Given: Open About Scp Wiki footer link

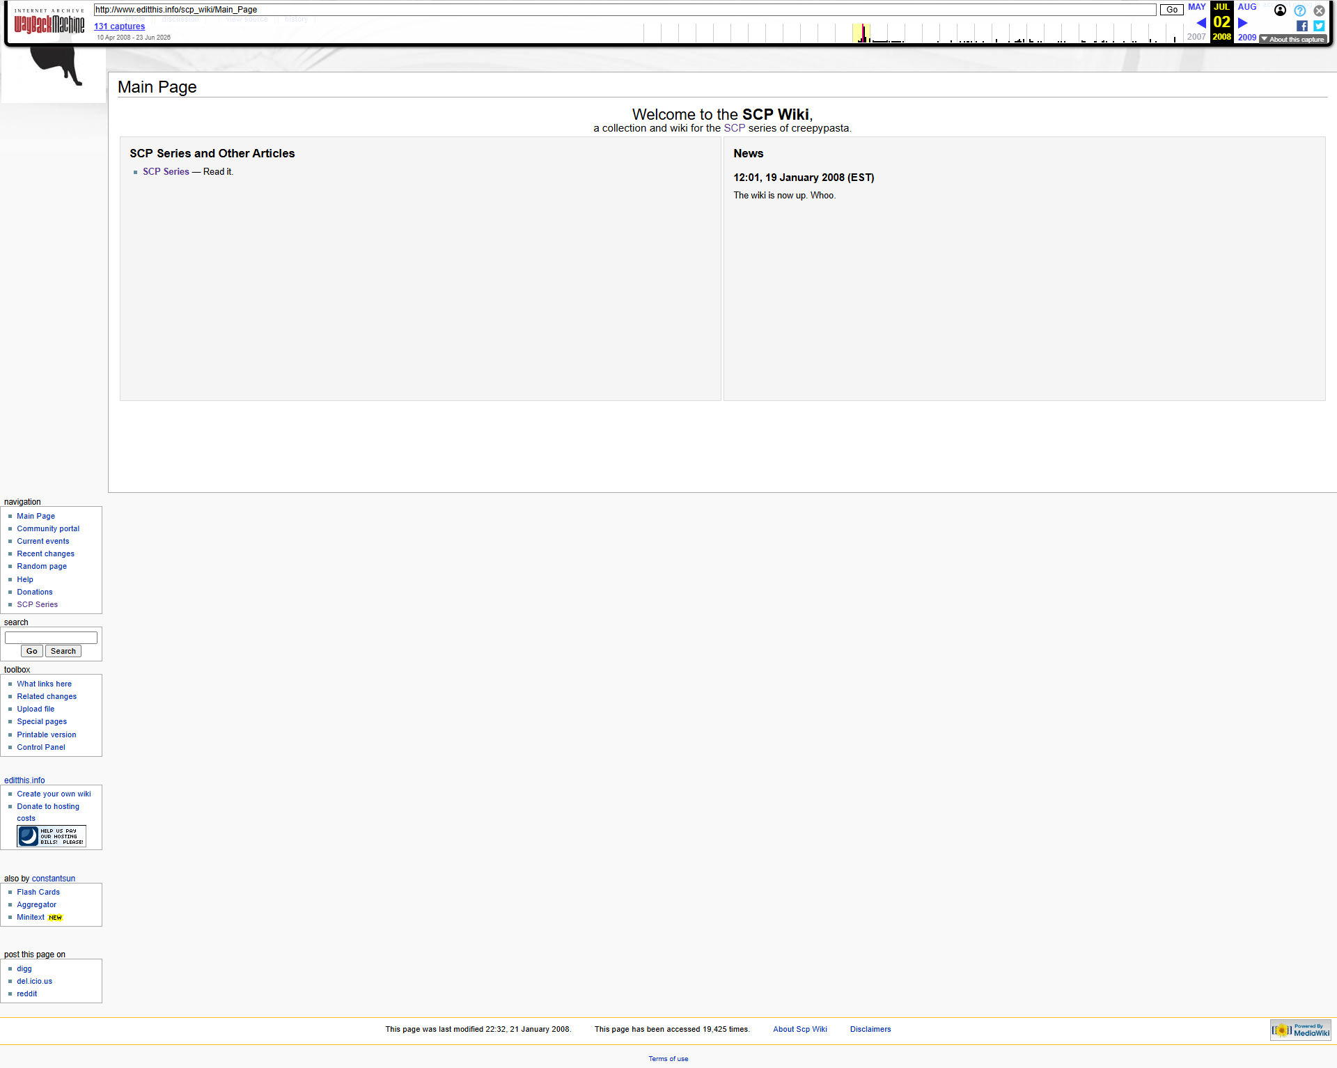Looking at the screenshot, I should pyautogui.click(x=800, y=1030).
